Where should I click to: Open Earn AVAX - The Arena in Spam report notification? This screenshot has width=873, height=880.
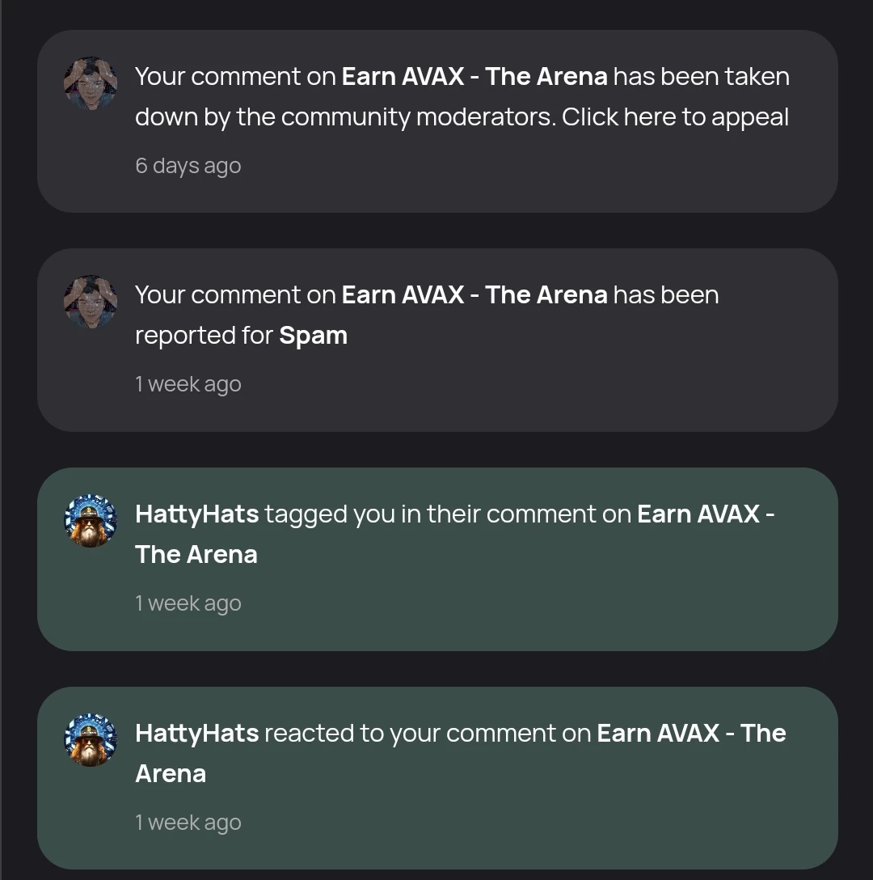pos(474,294)
